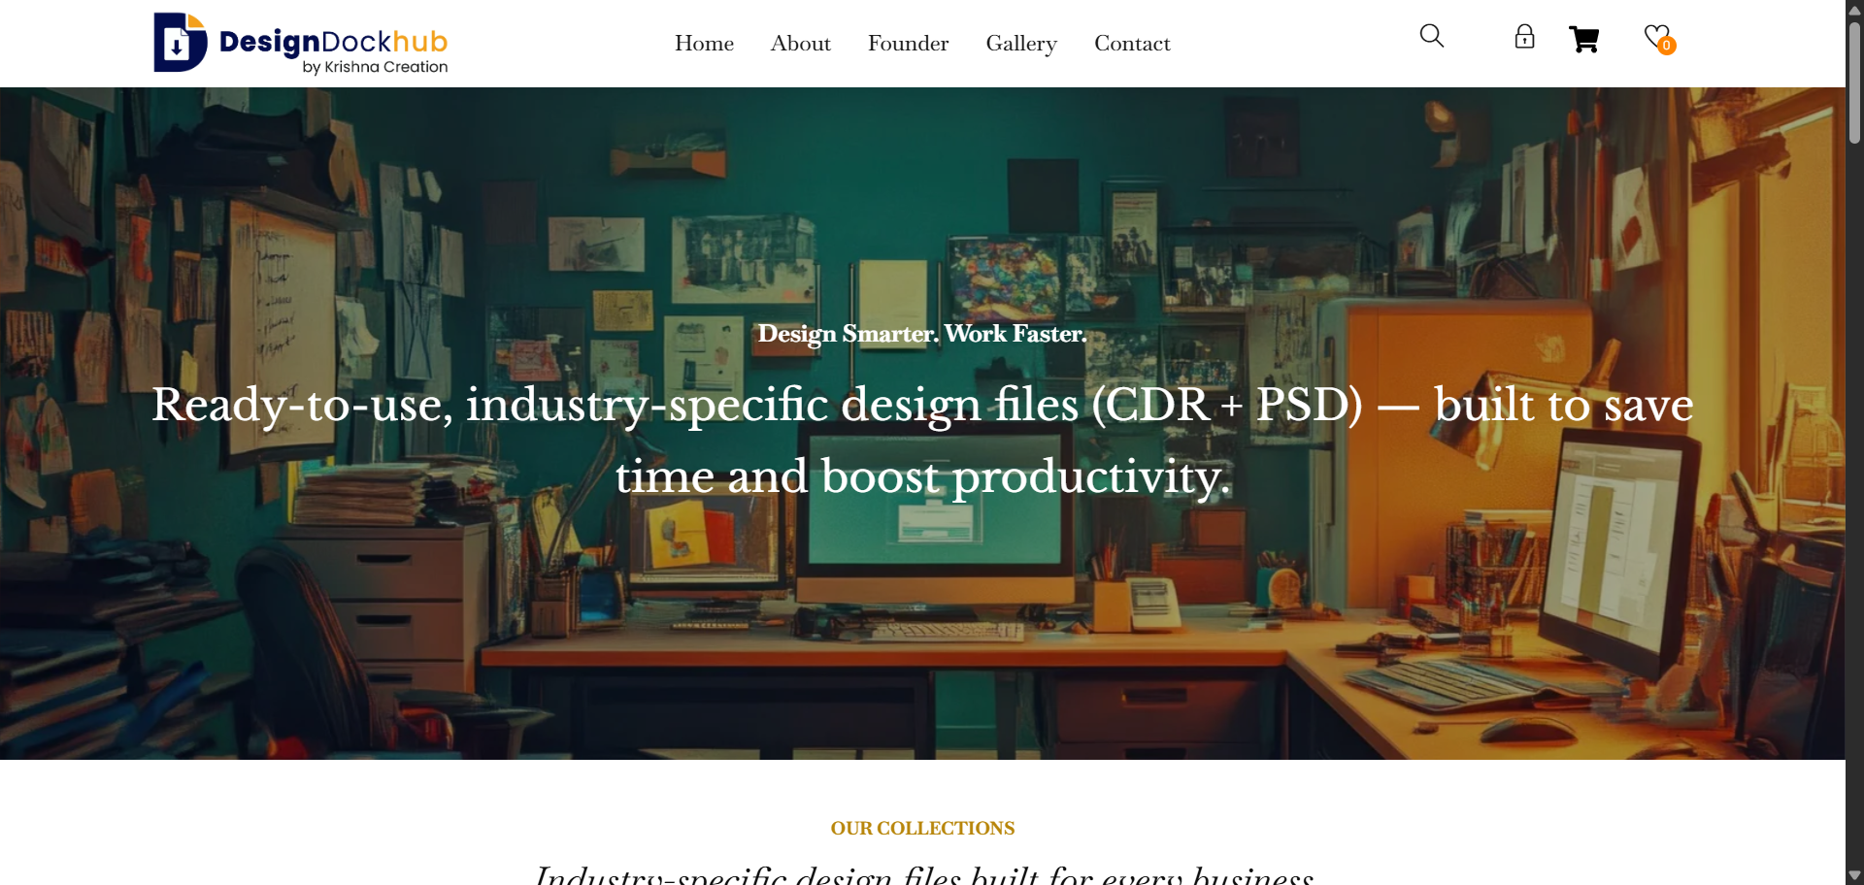The width and height of the screenshot is (1864, 885).
Task: Click the blue D download logo icon
Action: pyautogui.click(x=180, y=43)
